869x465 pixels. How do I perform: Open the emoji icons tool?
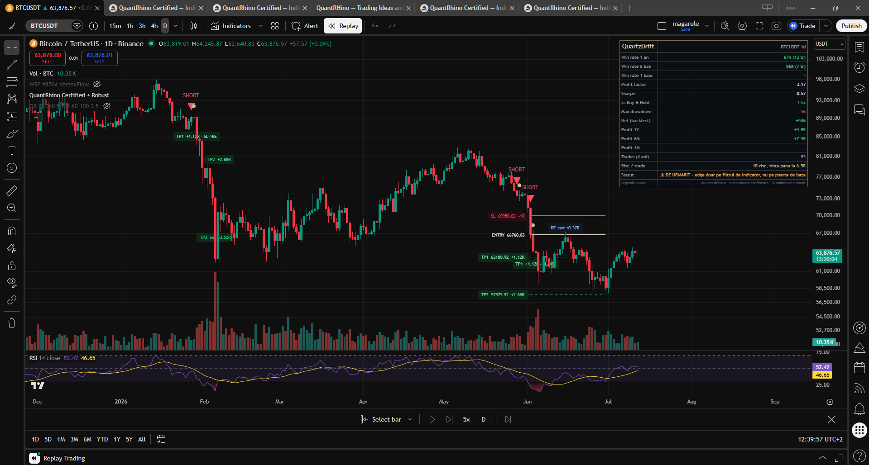point(12,168)
